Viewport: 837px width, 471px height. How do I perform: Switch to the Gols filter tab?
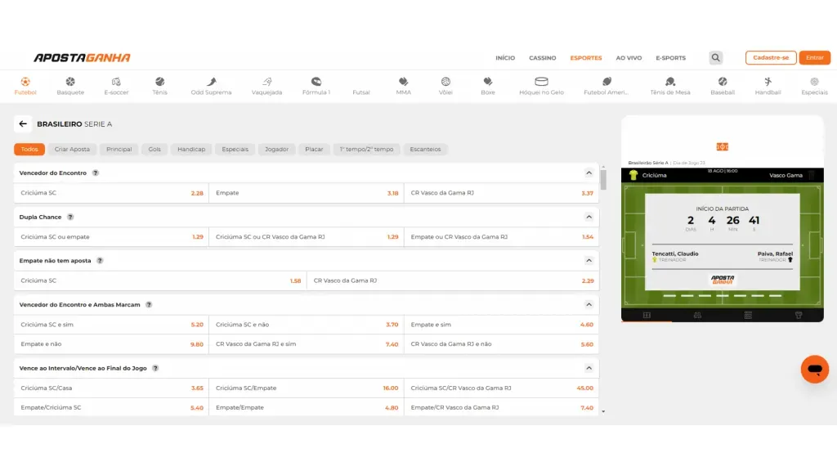[154, 150]
